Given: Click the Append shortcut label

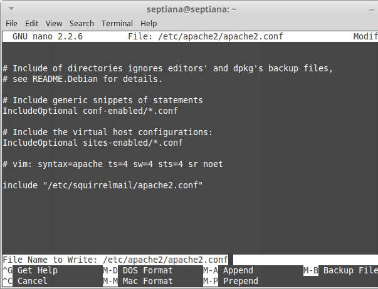Looking at the screenshot, I should 238,271.
